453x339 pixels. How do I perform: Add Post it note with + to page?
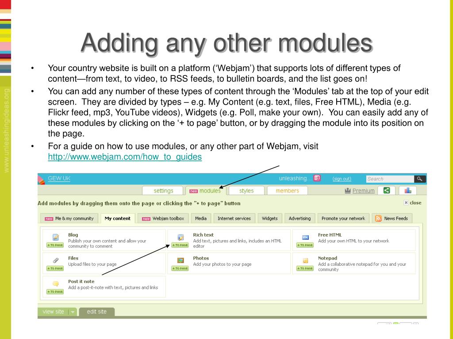55,292
